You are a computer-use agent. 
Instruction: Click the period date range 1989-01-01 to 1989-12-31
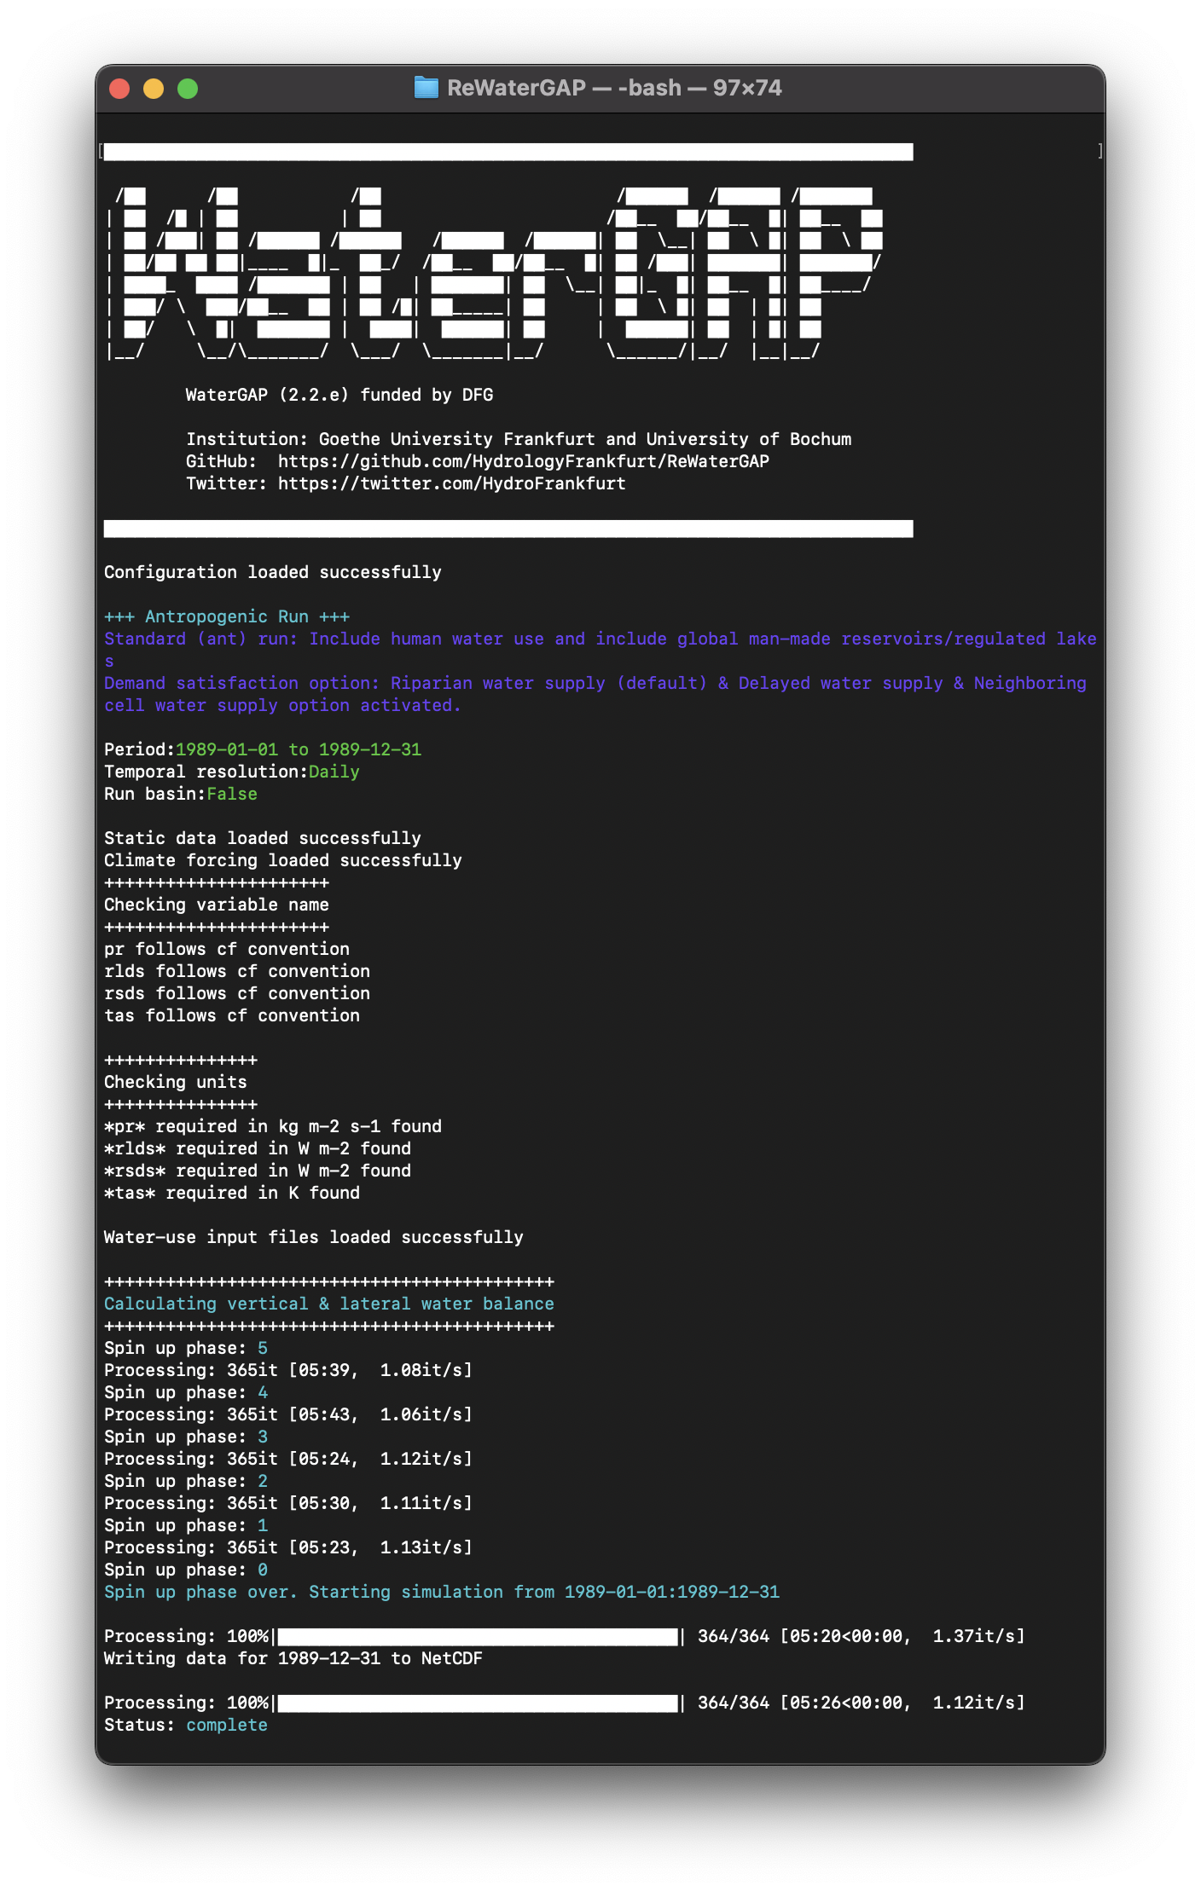[x=299, y=749]
